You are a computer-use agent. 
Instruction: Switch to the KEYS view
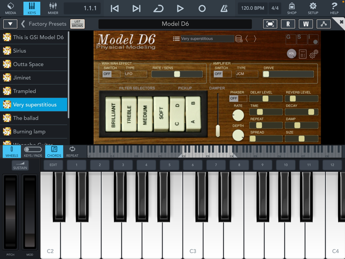32,8
